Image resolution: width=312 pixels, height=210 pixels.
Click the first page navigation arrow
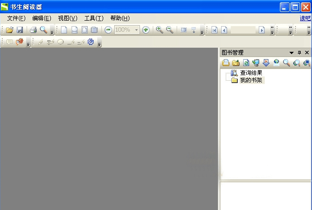214,30
